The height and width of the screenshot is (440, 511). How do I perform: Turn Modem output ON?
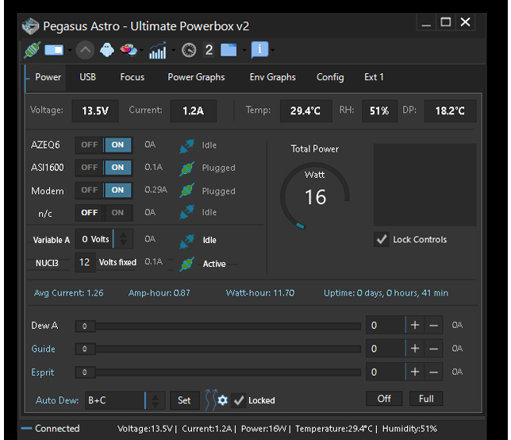tap(117, 190)
